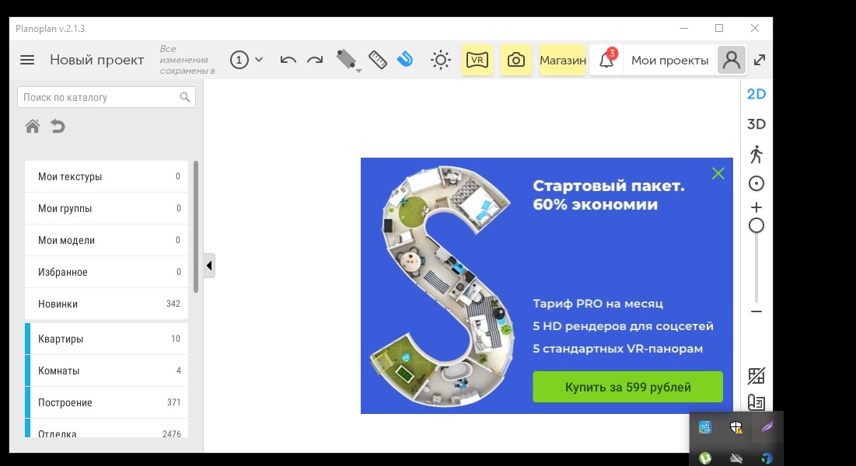Click the center view target icon

(756, 184)
